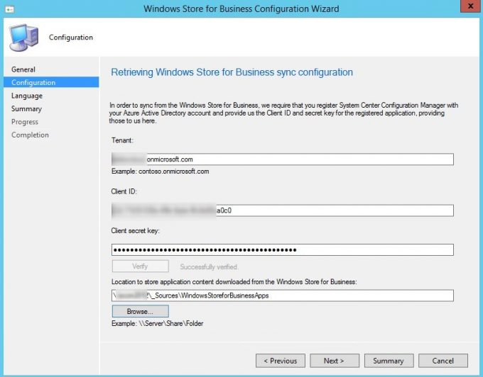This screenshot has width=483, height=377.
Task: Browse for a content storage folder
Action: point(140,311)
